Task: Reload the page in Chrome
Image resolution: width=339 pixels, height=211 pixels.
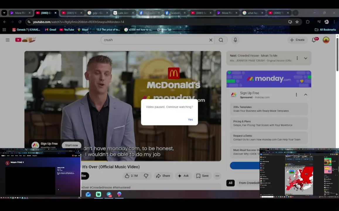Action: (x=20, y=22)
